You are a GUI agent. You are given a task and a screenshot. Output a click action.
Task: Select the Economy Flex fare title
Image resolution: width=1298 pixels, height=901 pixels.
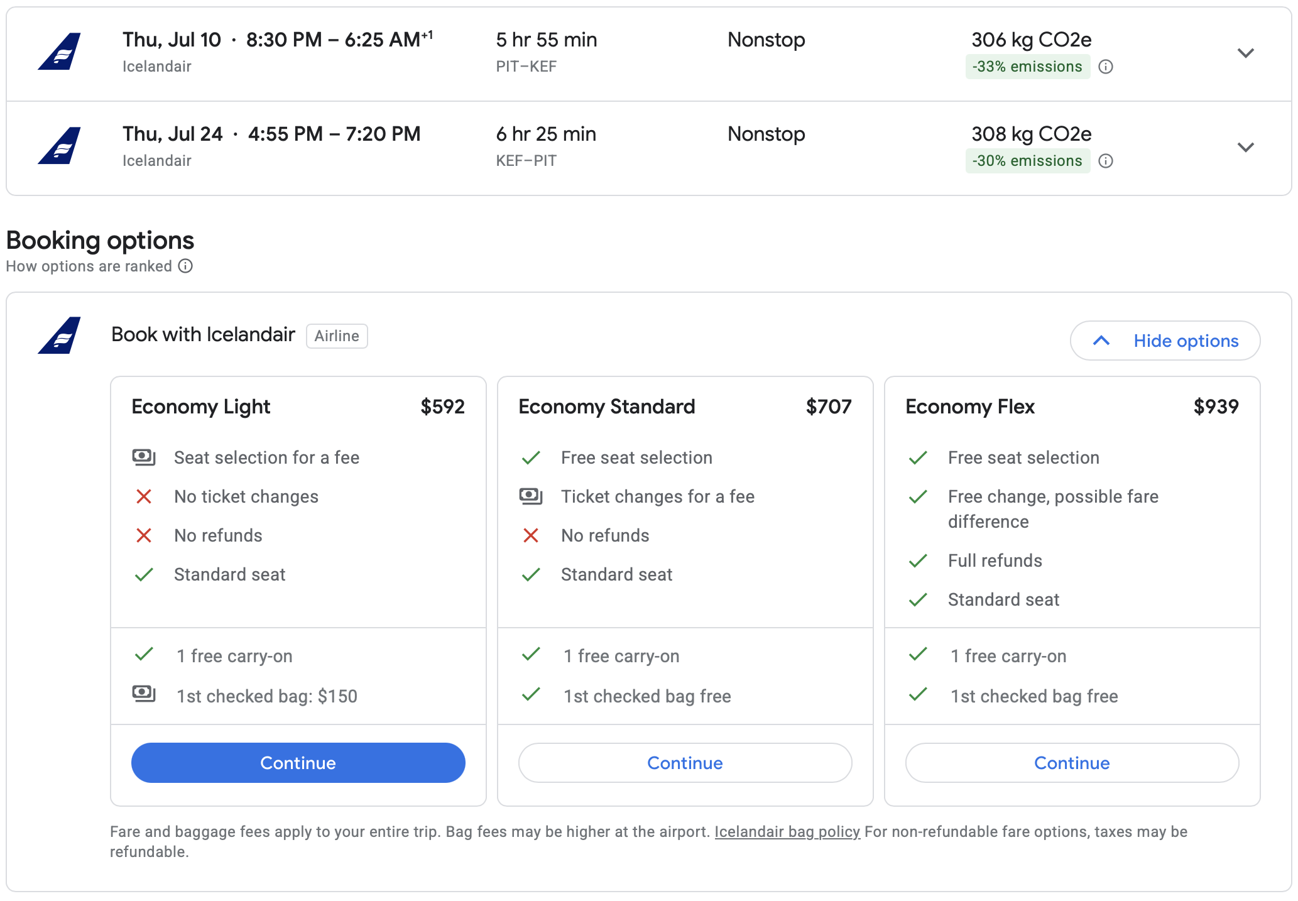coord(969,407)
